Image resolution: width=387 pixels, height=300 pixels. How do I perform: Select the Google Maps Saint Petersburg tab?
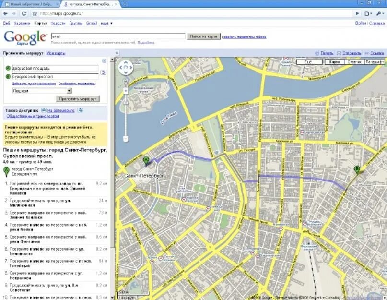91,4
